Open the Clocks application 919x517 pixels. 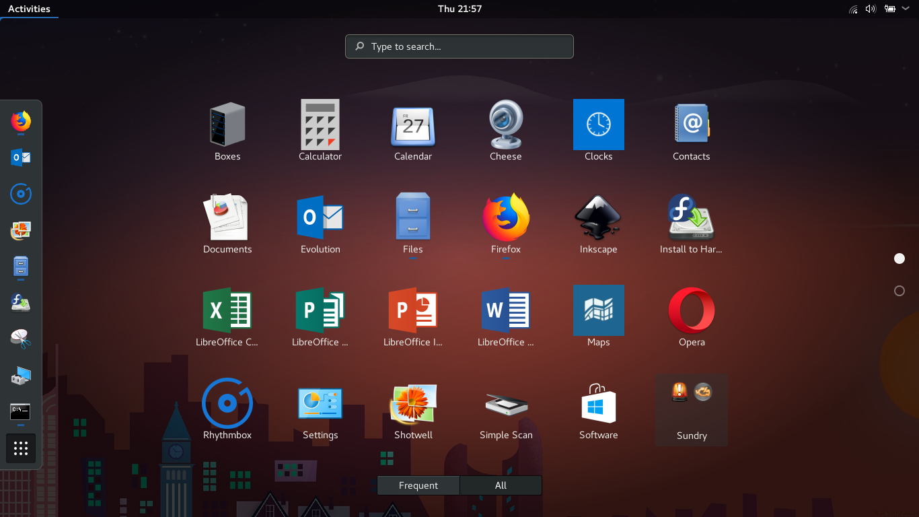pyautogui.click(x=599, y=126)
